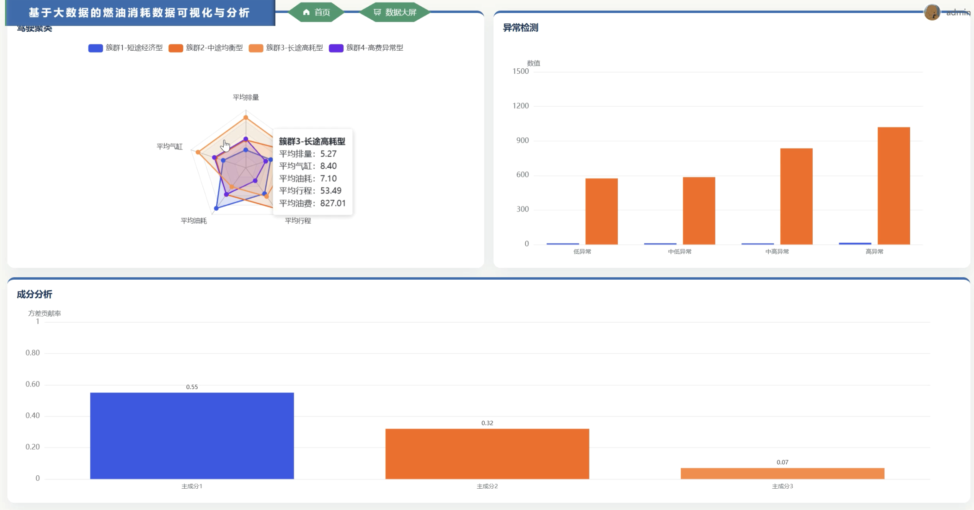Click the orange 主成分2 bar

click(x=487, y=454)
